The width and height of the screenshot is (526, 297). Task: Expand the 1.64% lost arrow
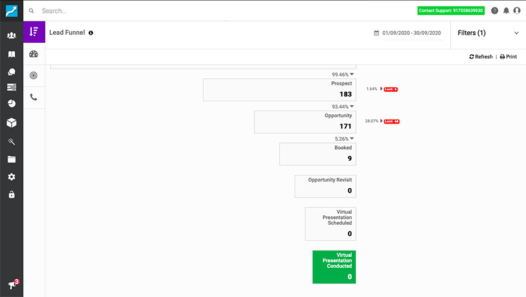pos(381,89)
